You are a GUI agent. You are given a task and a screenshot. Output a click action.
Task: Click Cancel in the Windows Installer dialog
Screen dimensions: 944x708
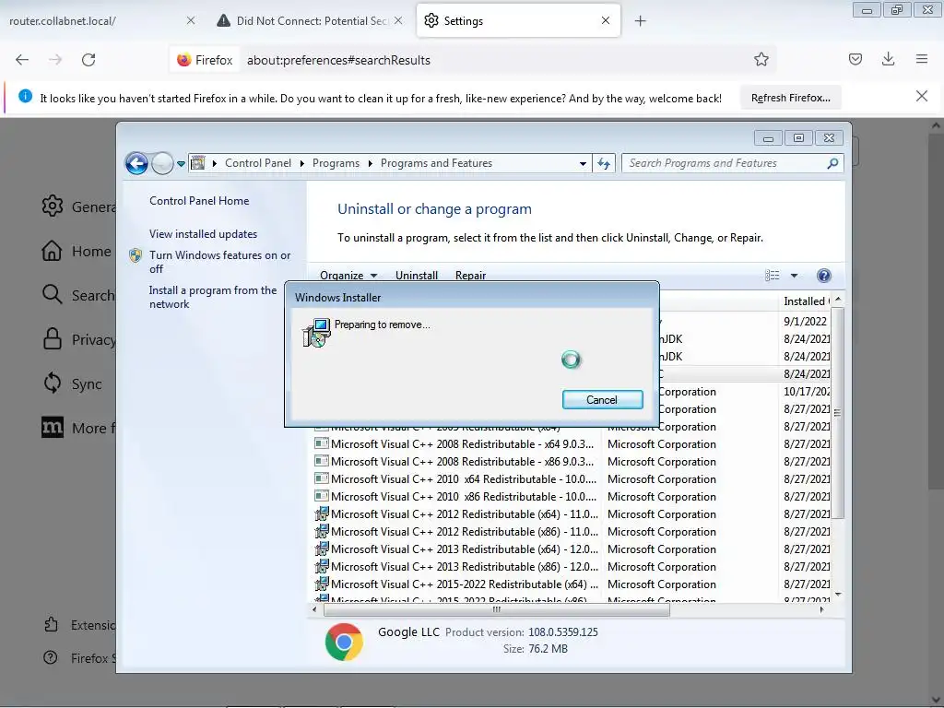coord(602,400)
